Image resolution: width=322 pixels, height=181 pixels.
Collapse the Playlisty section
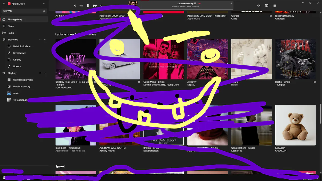pos(45,73)
